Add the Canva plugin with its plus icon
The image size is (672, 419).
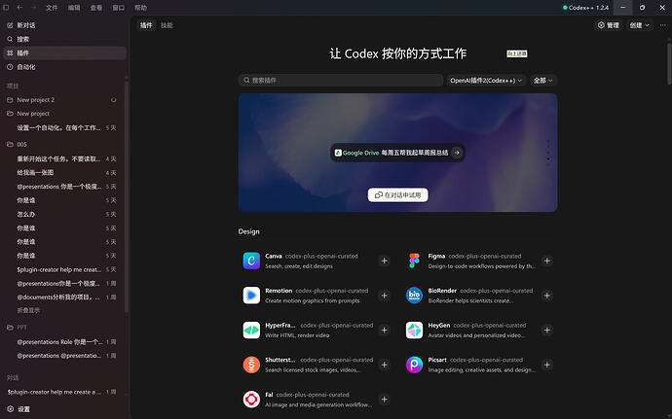click(x=385, y=261)
